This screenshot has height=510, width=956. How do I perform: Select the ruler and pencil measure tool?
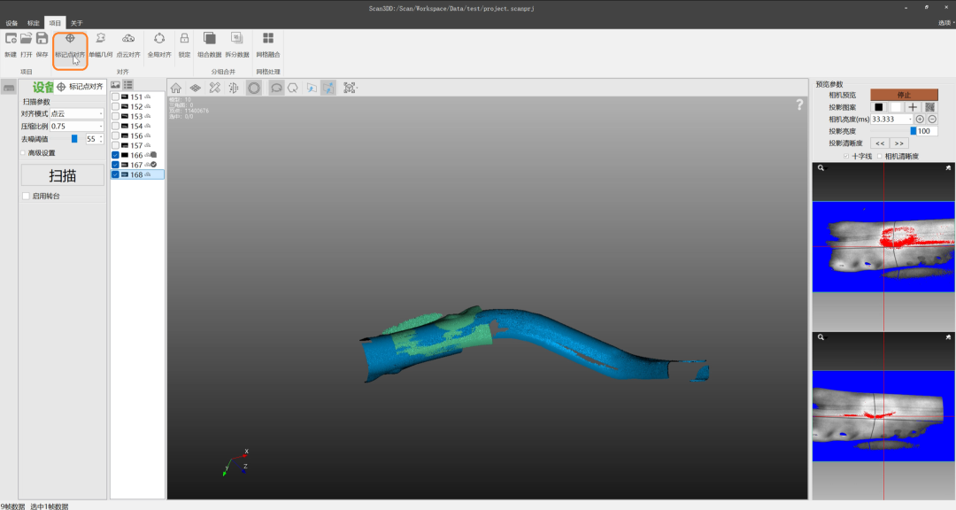pyautogui.click(x=214, y=88)
